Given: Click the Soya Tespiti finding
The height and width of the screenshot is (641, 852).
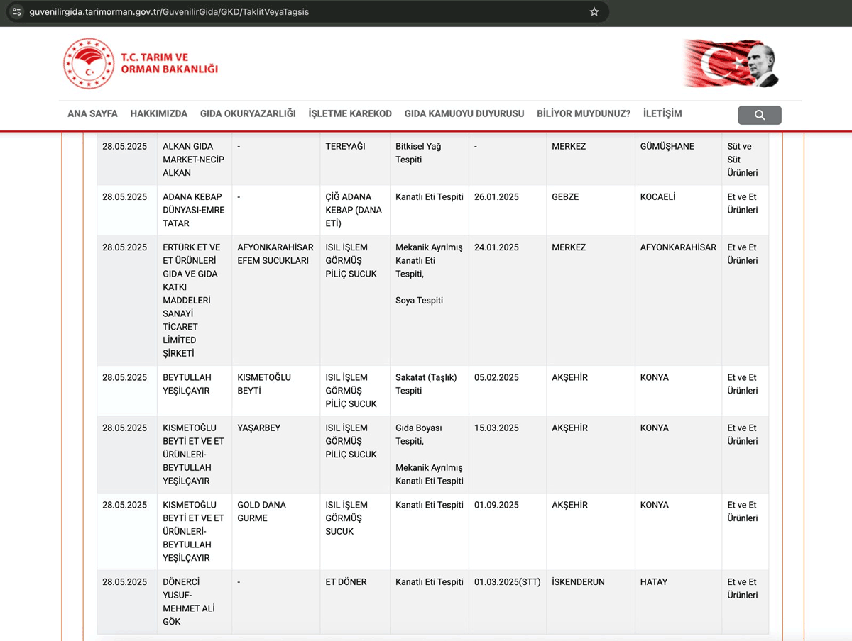Looking at the screenshot, I should tap(419, 301).
